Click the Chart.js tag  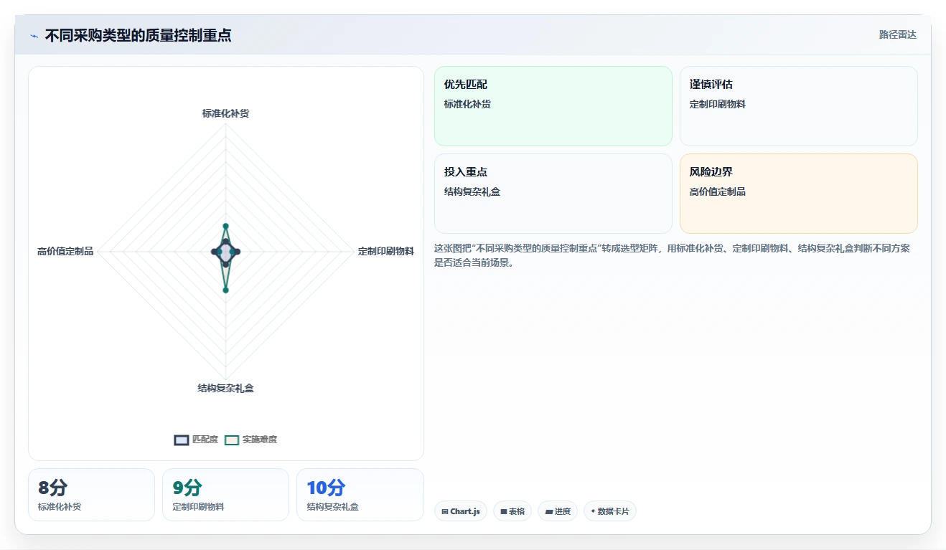(461, 511)
